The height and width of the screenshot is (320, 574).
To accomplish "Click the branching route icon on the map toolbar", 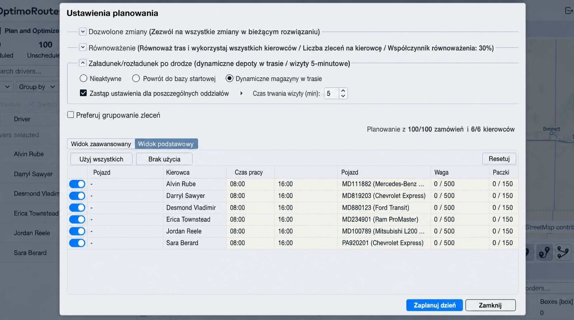I will pos(563,252).
